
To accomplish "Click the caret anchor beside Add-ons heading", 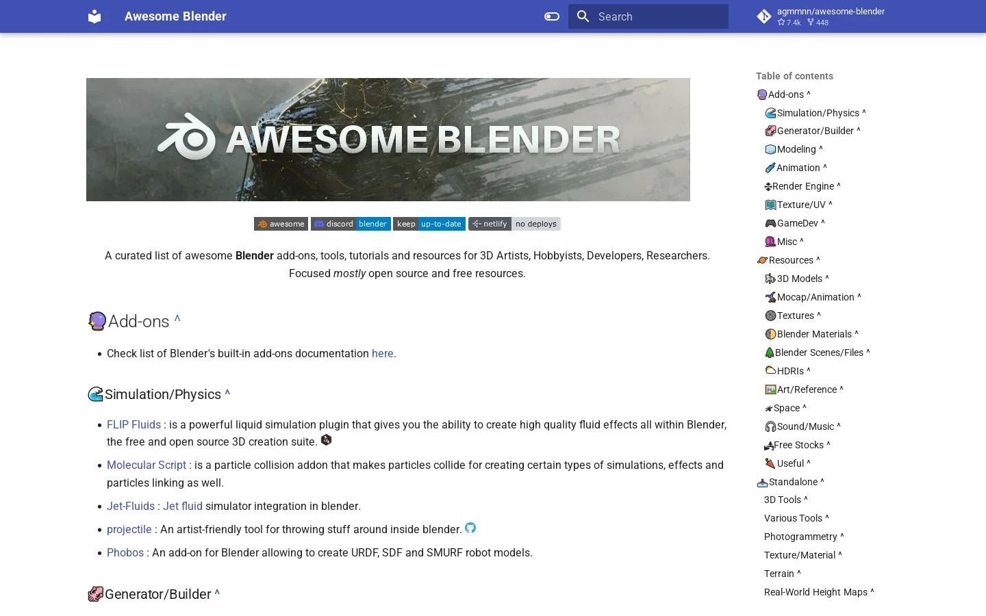I will click(x=177, y=319).
